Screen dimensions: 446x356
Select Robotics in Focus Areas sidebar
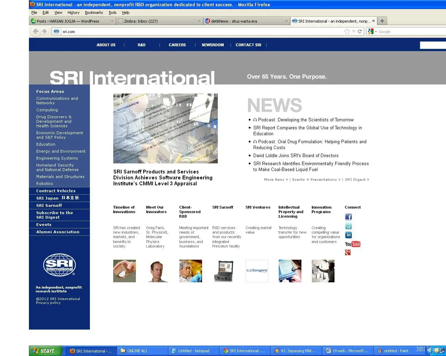45,184
